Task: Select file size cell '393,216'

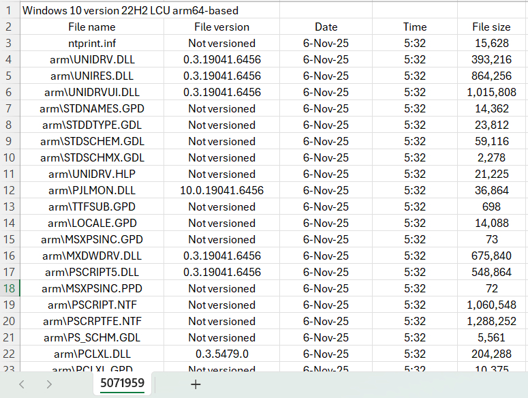Action: click(492, 59)
